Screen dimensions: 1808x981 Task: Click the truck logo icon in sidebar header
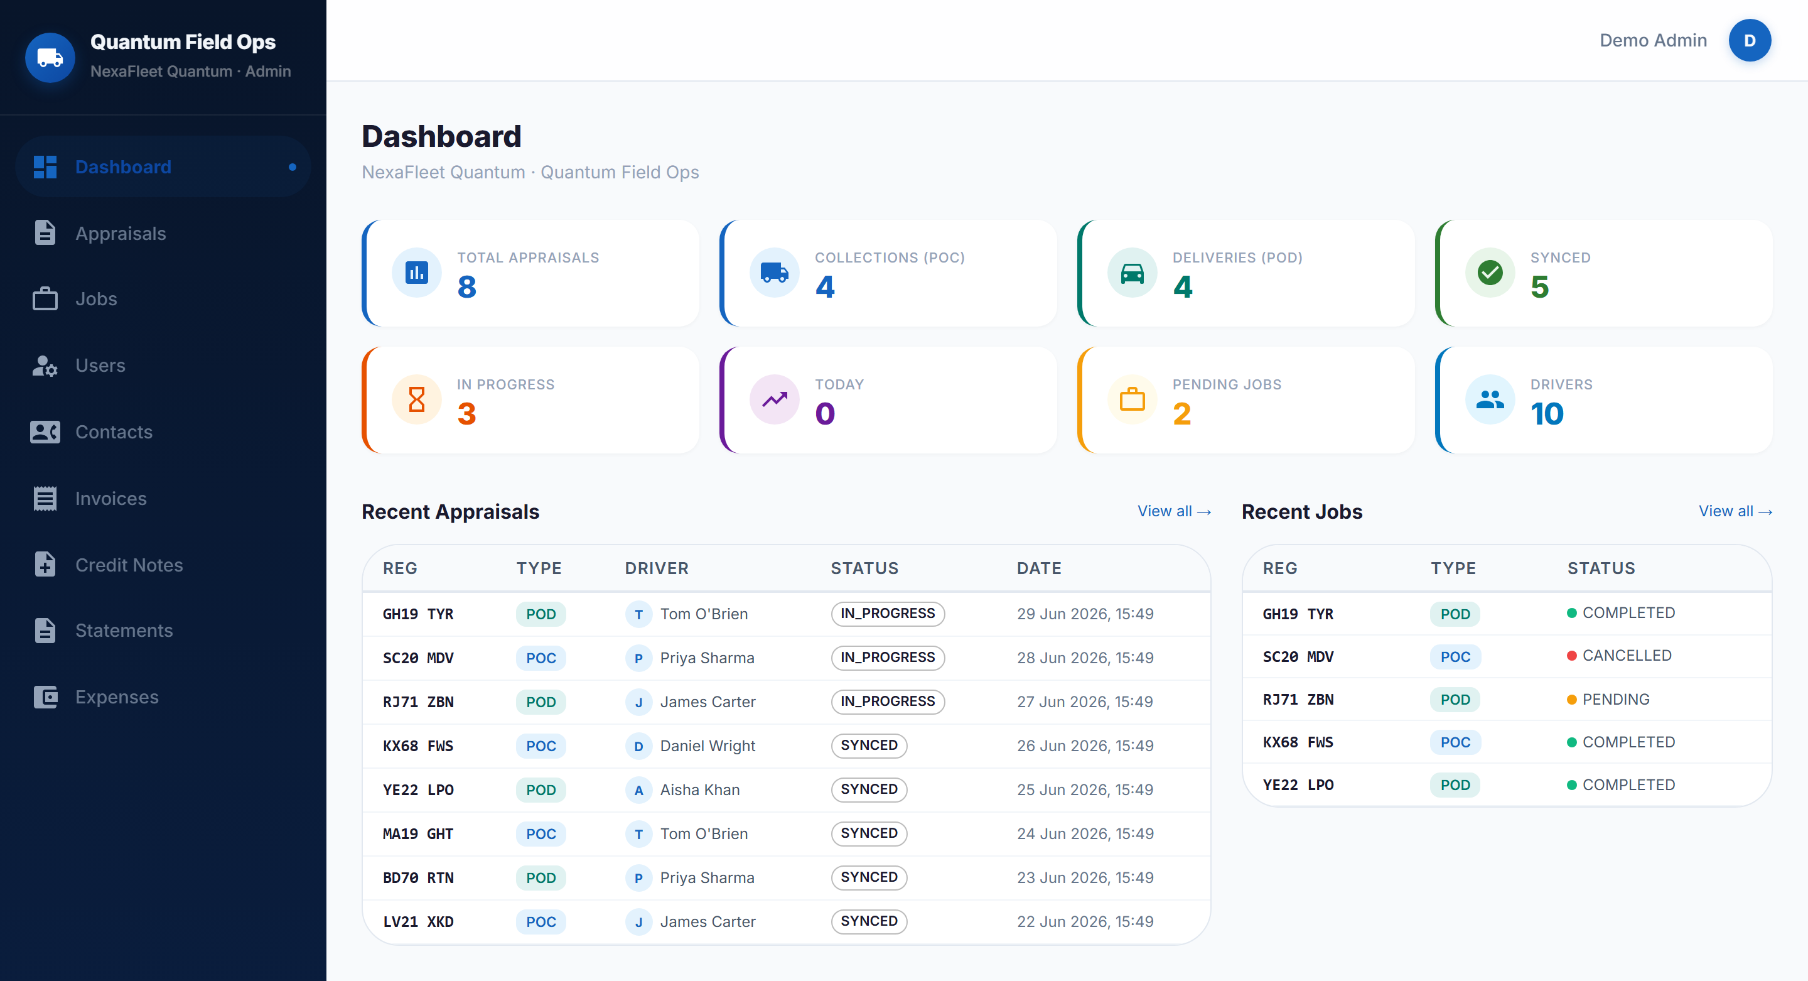coord(50,57)
